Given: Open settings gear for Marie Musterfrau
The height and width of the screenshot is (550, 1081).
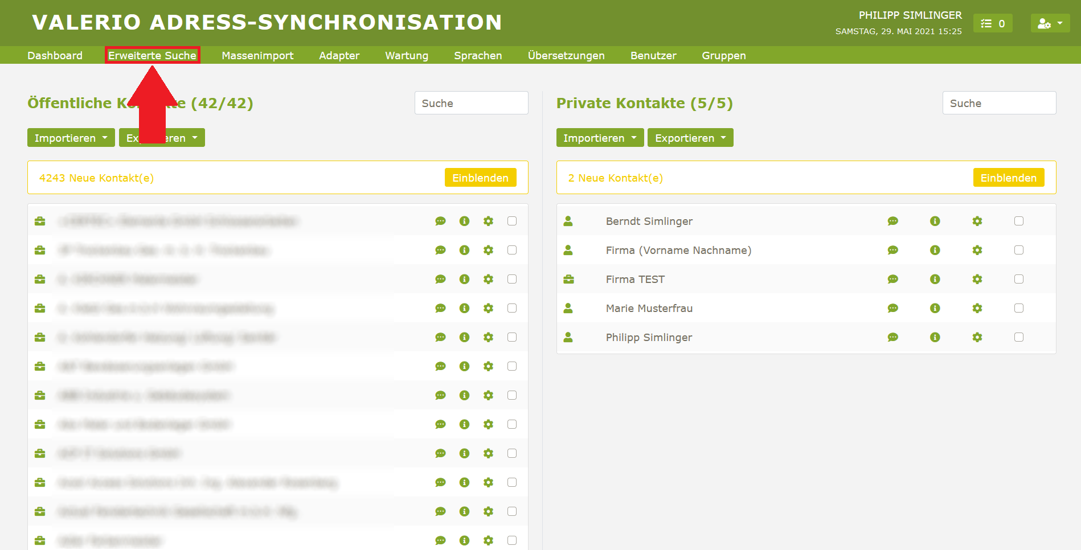Looking at the screenshot, I should [977, 308].
